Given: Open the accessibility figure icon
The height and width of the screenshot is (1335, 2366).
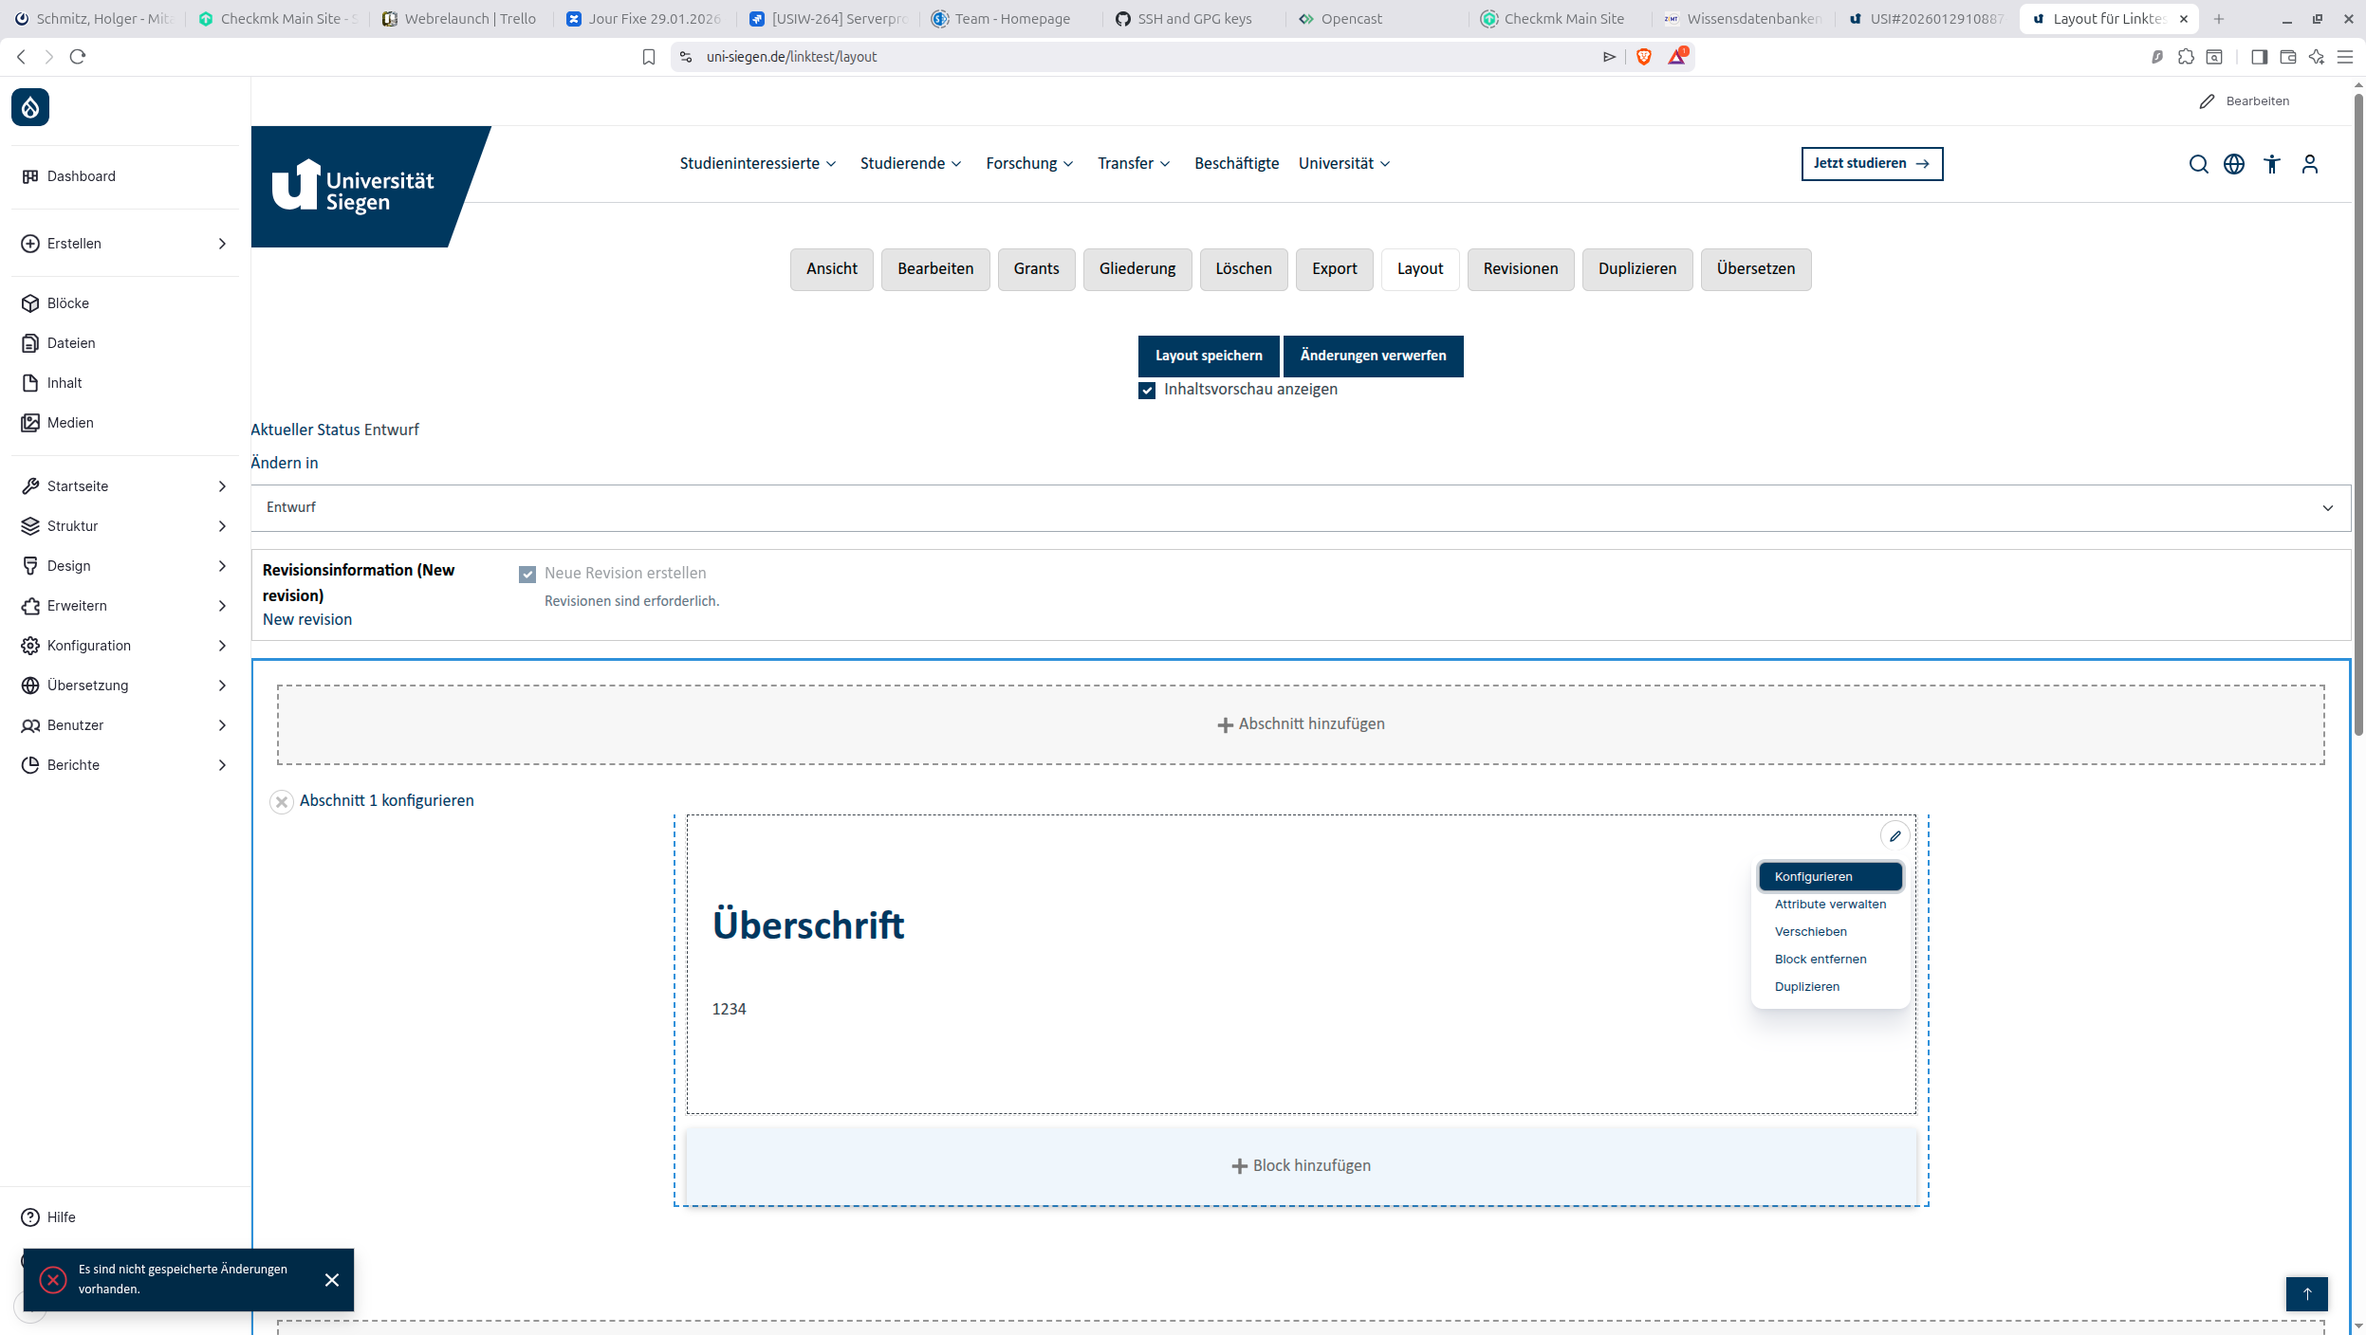Looking at the screenshot, I should point(2272,164).
